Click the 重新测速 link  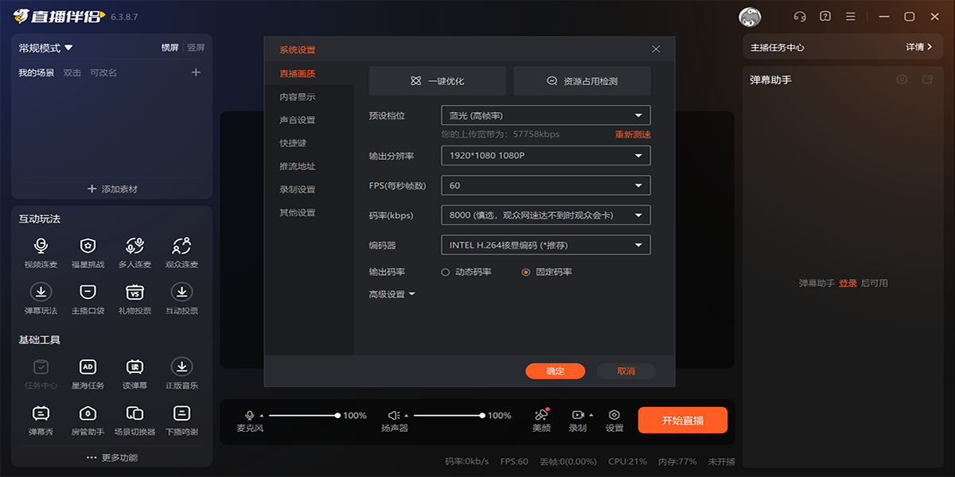[633, 134]
